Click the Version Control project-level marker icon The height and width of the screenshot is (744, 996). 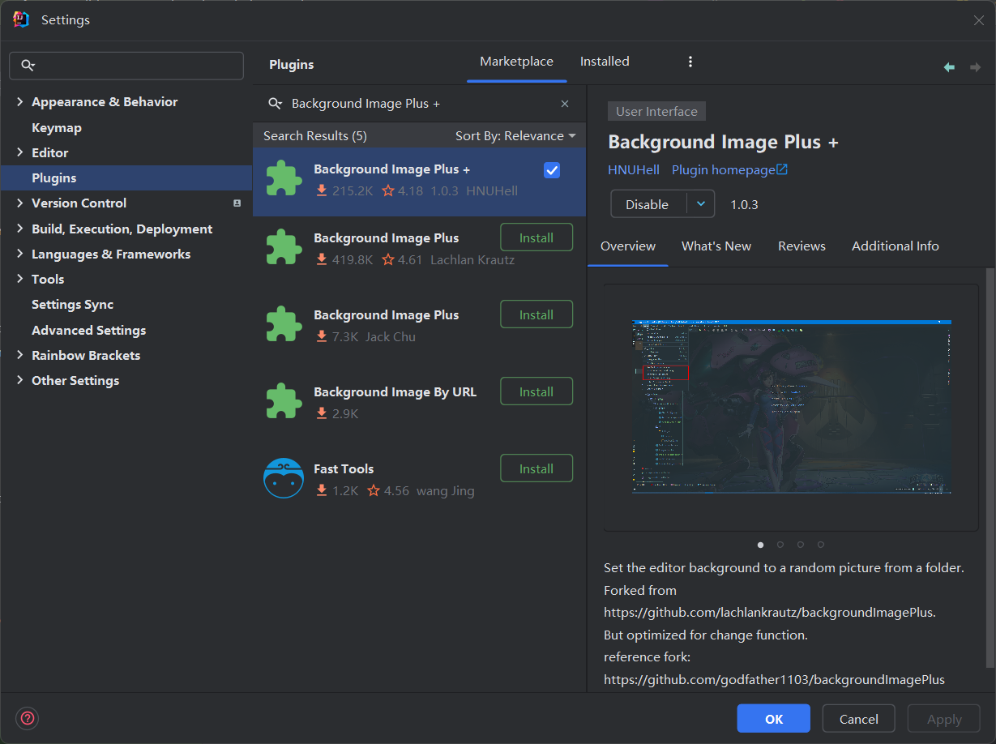point(237,203)
